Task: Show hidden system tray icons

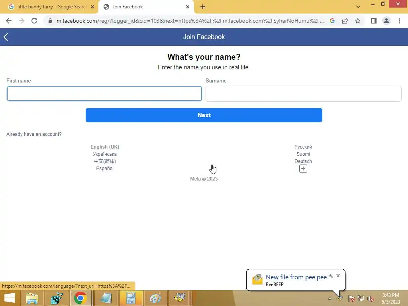Action: tap(330, 298)
